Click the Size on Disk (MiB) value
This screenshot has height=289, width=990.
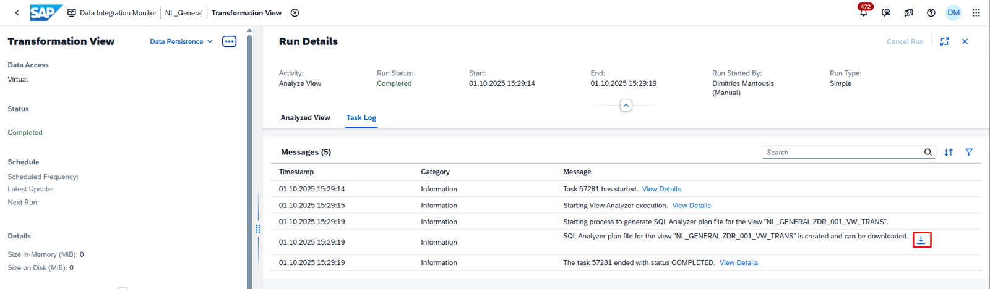coord(71,268)
